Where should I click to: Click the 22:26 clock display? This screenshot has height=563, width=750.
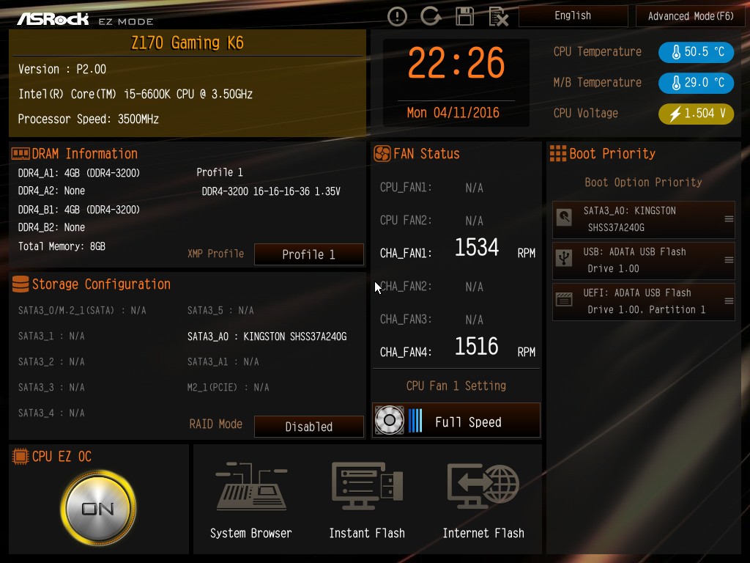tap(456, 63)
